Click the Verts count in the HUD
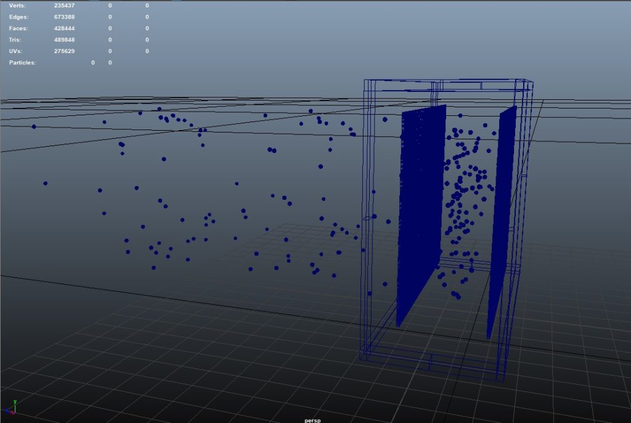Screen dimensions: 631x423 click(x=65, y=6)
